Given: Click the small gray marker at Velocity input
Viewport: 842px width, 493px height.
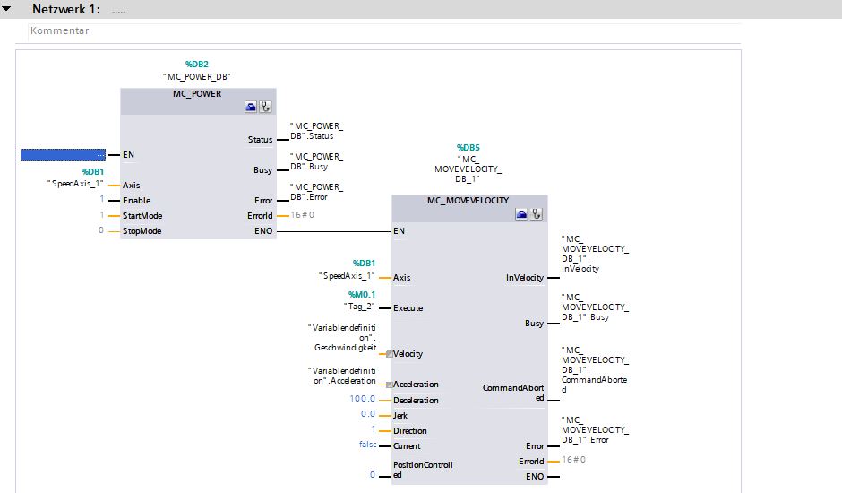Looking at the screenshot, I should [389, 354].
